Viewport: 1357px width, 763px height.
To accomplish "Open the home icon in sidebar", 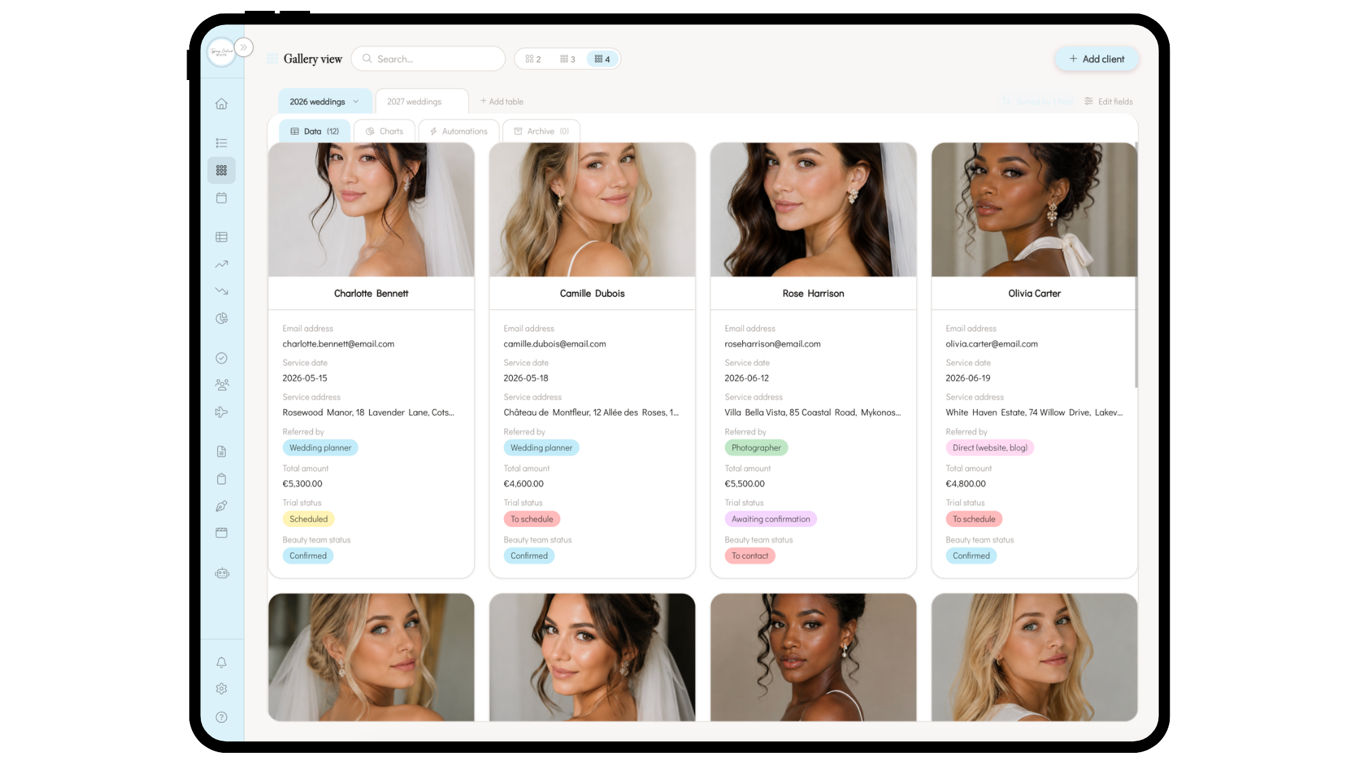I will 221,104.
